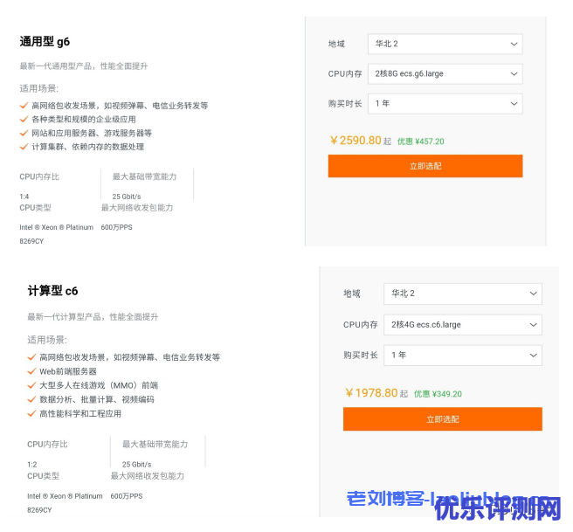Viewport: 573px width, 532px height.
Task: Click the 通用型 g6 product heading
Action: tap(45, 41)
